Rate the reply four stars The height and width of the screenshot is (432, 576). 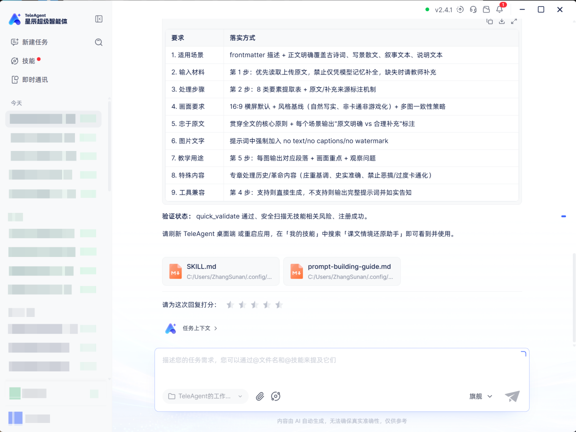tap(267, 305)
